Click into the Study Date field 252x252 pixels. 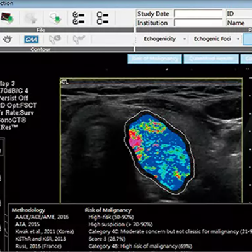(198, 14)
